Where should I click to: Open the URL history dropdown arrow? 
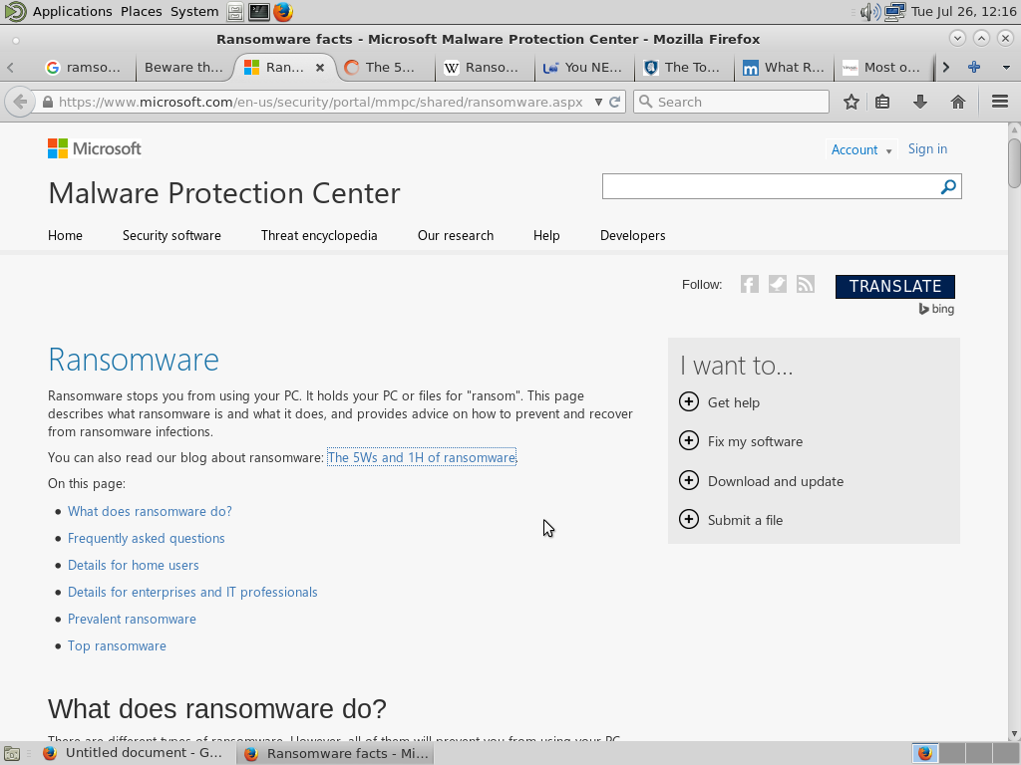click(598, 102)
